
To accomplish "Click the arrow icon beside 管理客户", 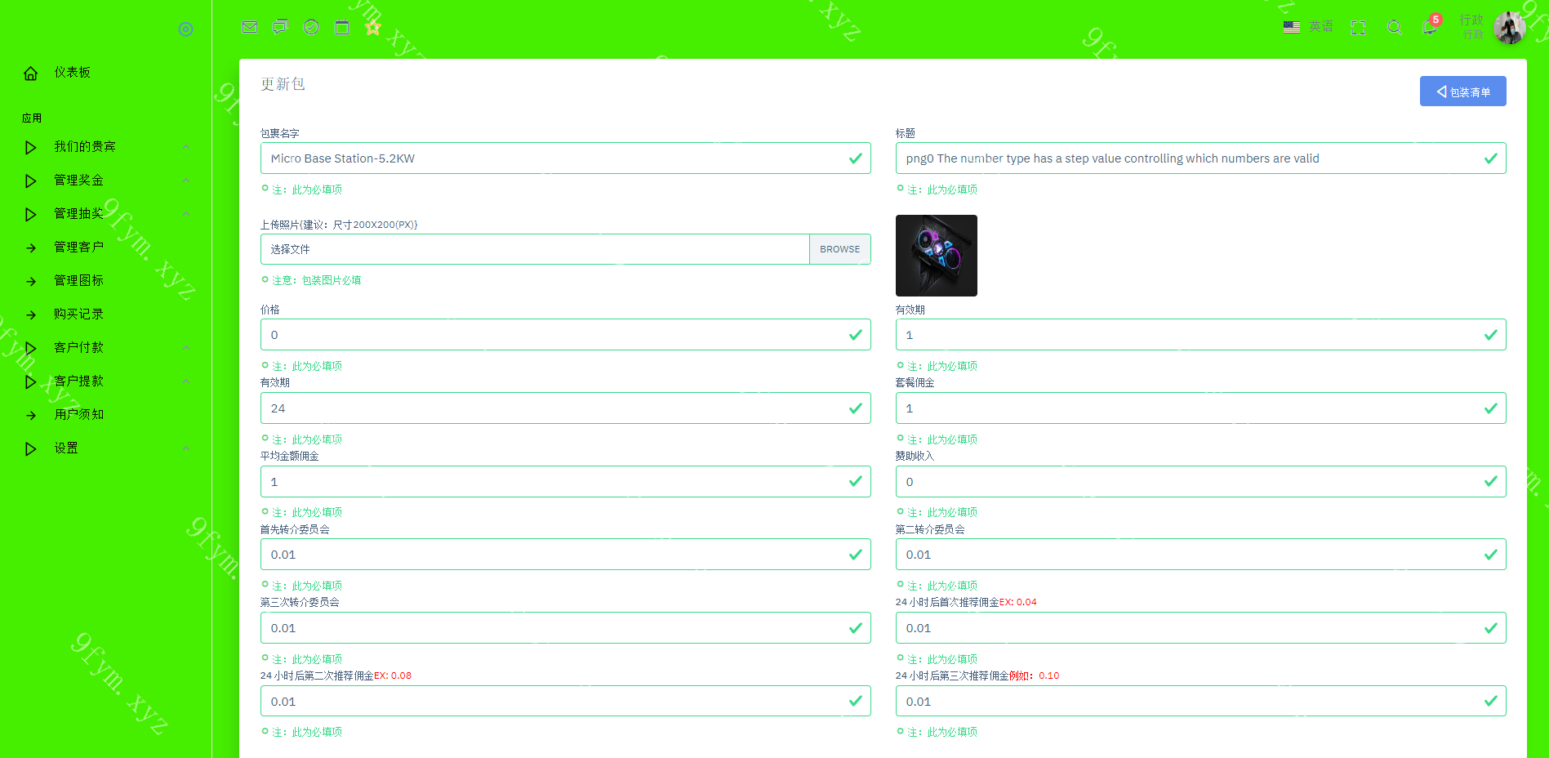I will click(x=31, y=248).
